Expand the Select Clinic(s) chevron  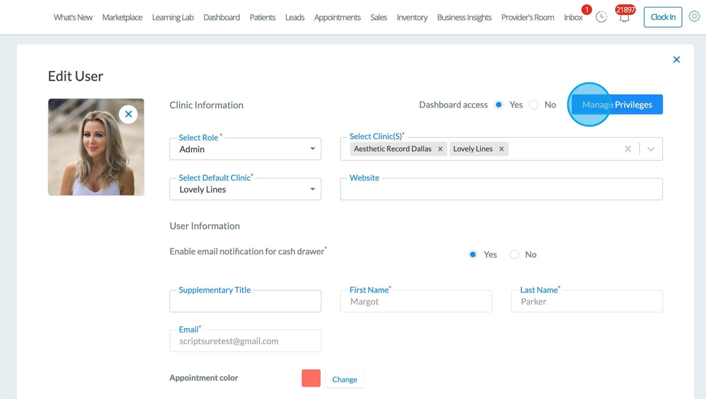point(651,149)
